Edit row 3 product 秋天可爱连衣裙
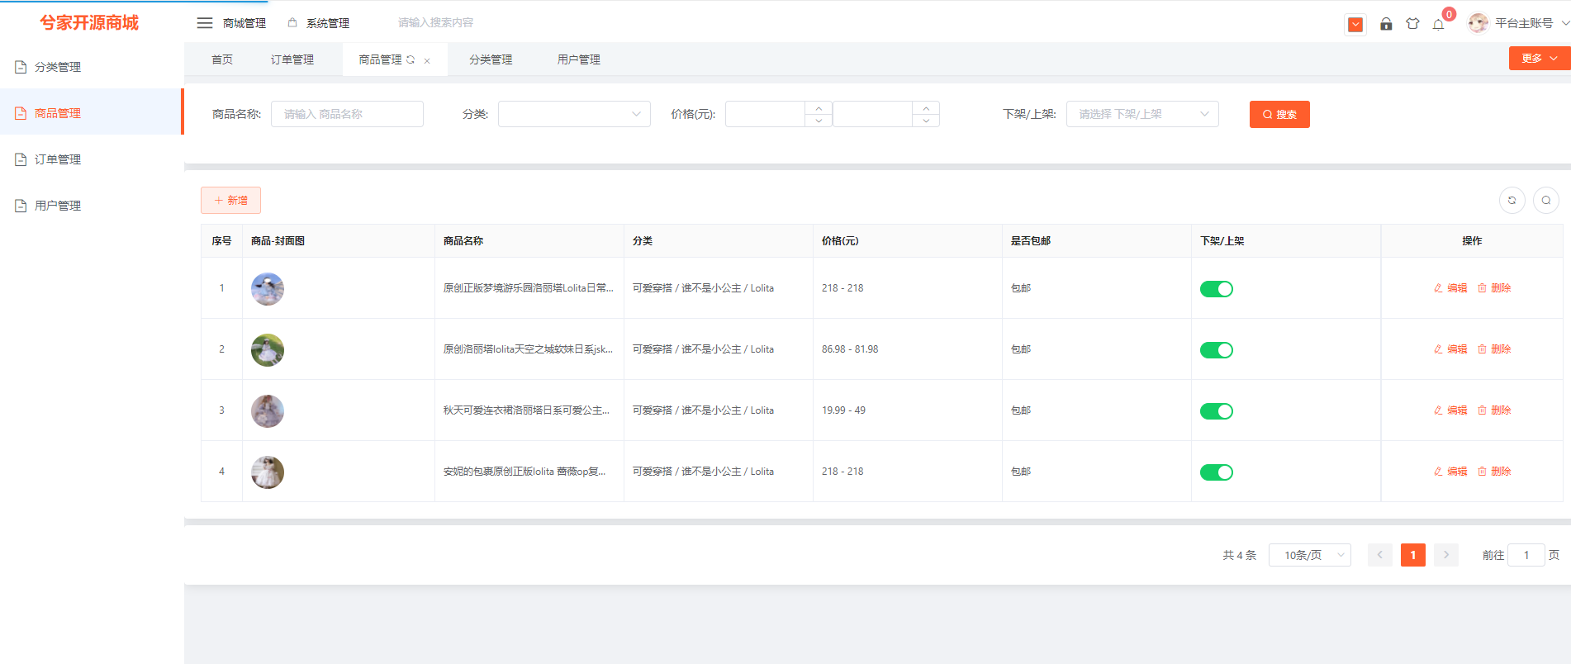This screenshot has width=1571, height=664. (1450, 410)
